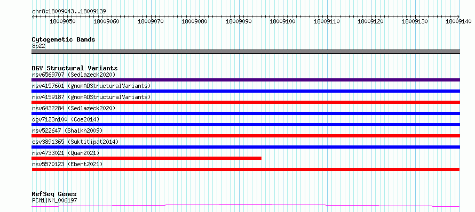Open variant label nsv522647 (Shaikh2009)
Viewport: 475px width, 212px height.
67,131
